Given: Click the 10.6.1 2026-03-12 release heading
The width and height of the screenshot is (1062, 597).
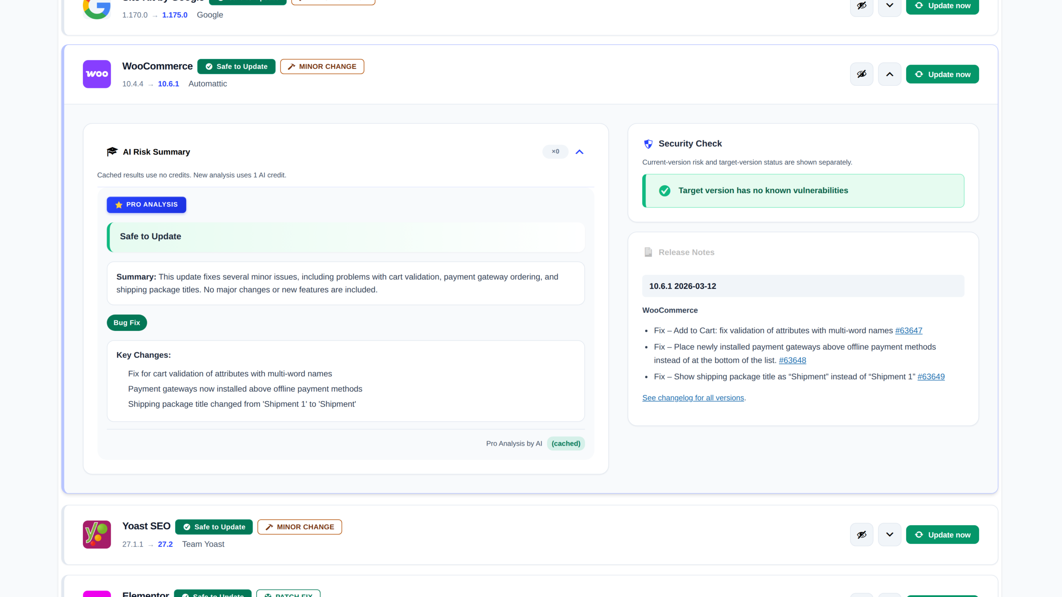Looking at the screenshot, I should [803, 286].
